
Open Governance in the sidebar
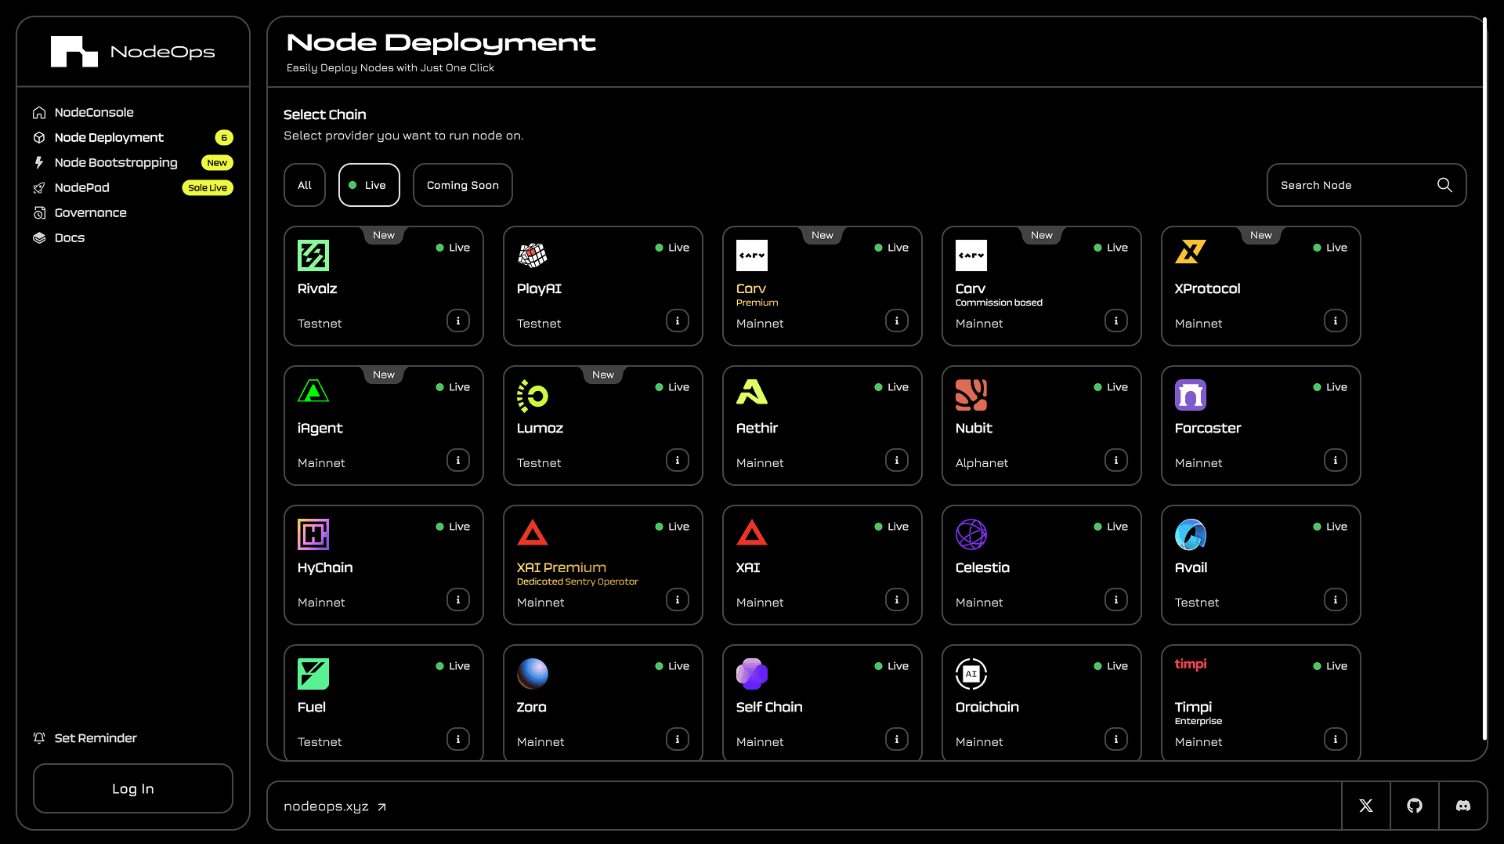pyautogui.click(x=90, y=212)
